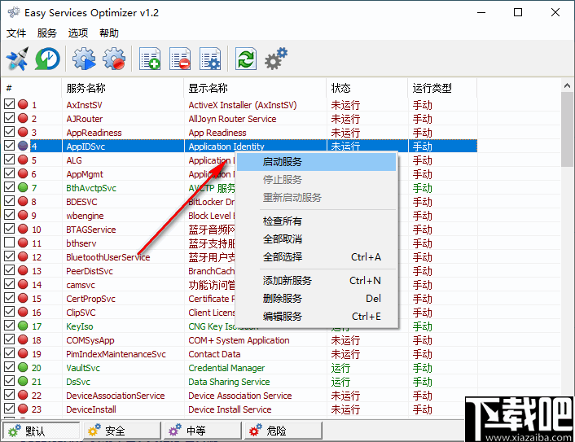Click the add service list icon
575x442 pixels.
click(150, 59)
